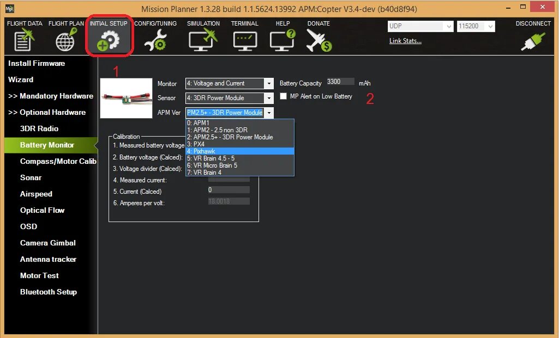Click the Amperes per volt field
The width and height of the screenshot is (559, 338).
(229, 201)
